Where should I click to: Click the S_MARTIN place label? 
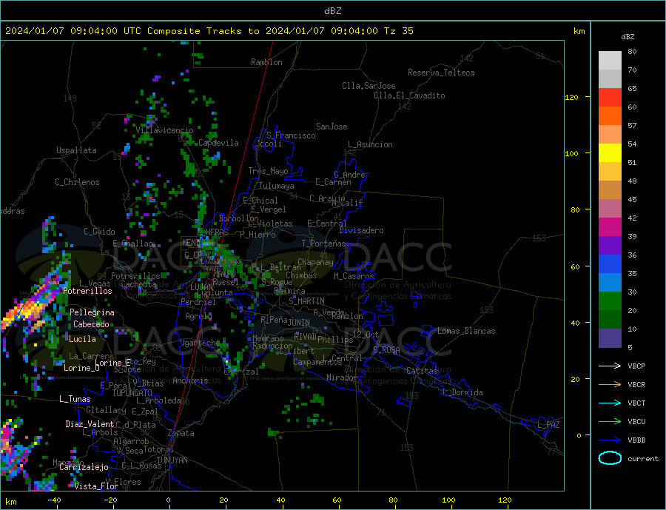[x=306, y=301]
